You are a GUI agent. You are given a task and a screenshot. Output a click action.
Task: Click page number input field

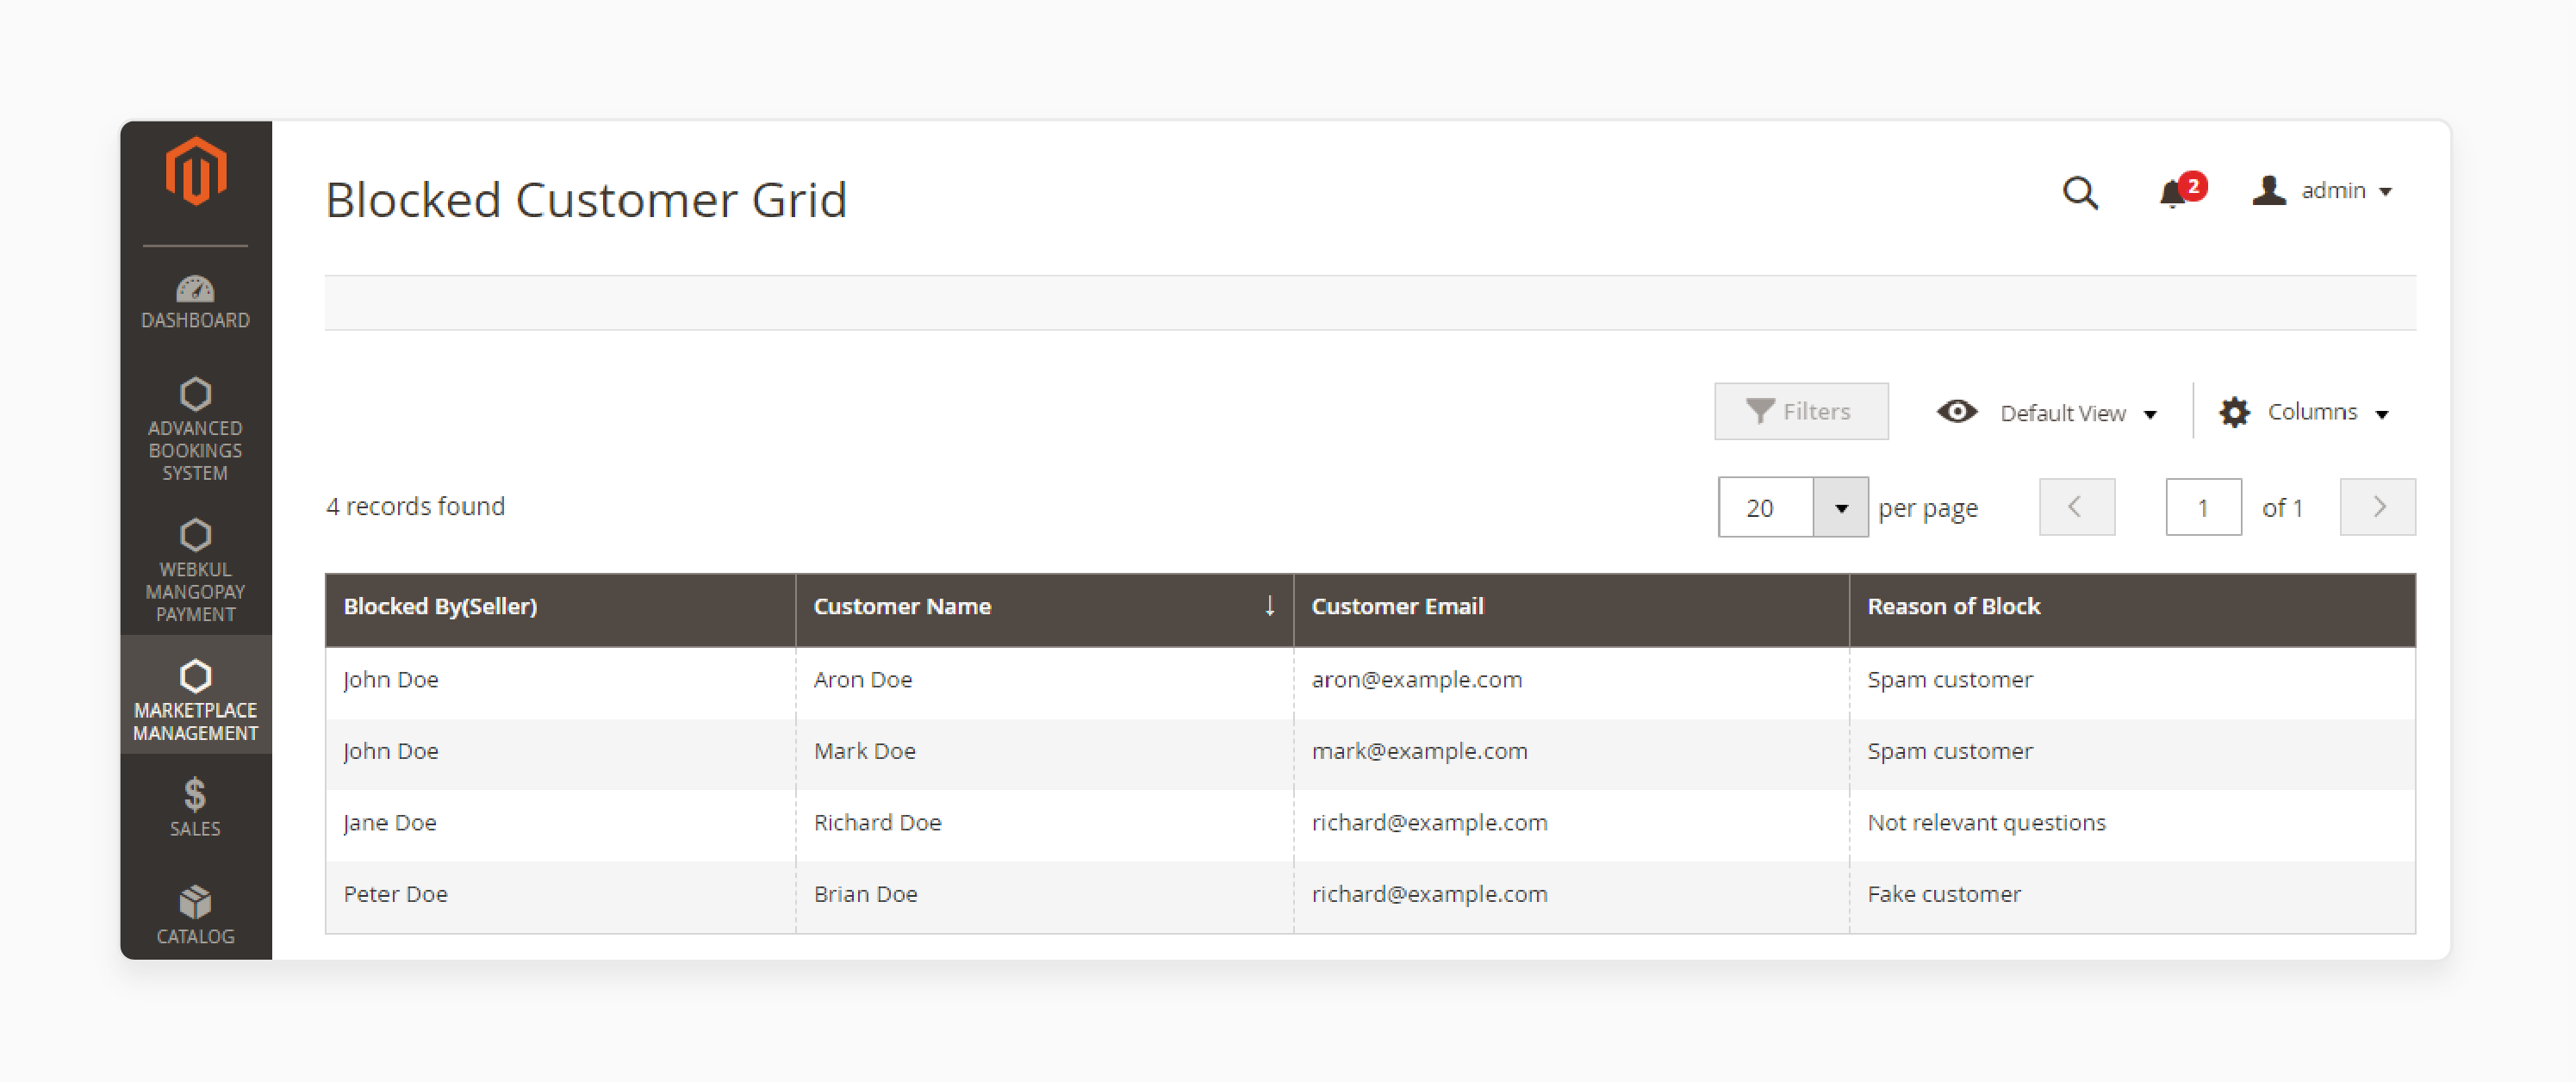coord(2201,506)
